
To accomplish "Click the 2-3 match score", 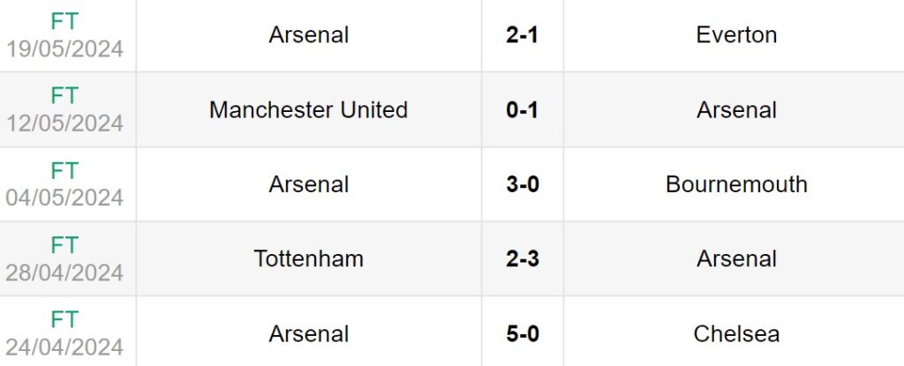I will coord(523,259).
